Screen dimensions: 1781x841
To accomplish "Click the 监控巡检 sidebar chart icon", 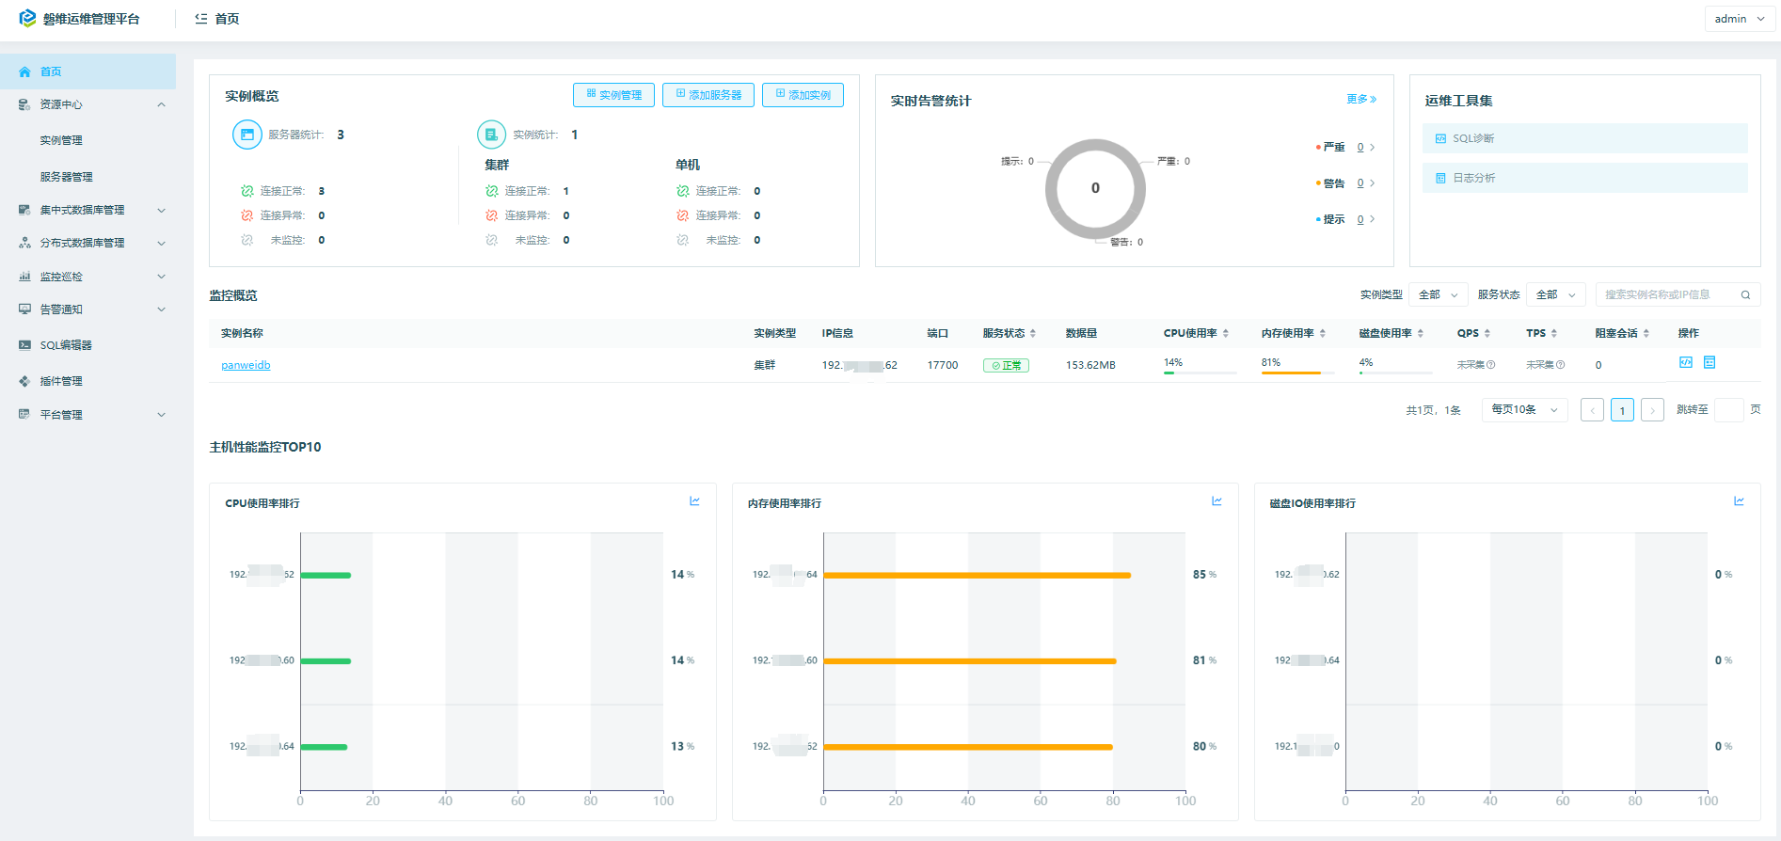I will point(24,277).
